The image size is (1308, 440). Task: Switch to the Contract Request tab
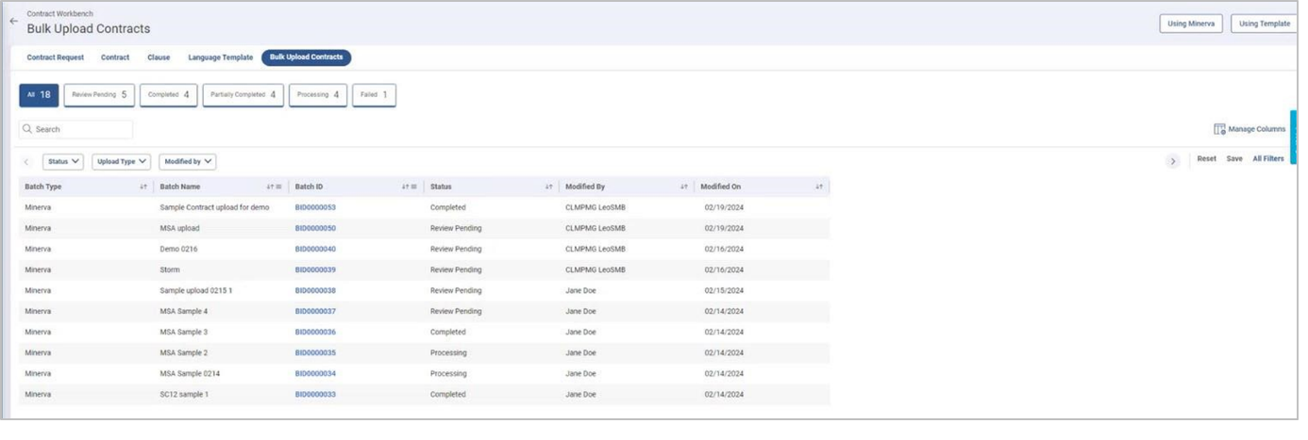55,57
